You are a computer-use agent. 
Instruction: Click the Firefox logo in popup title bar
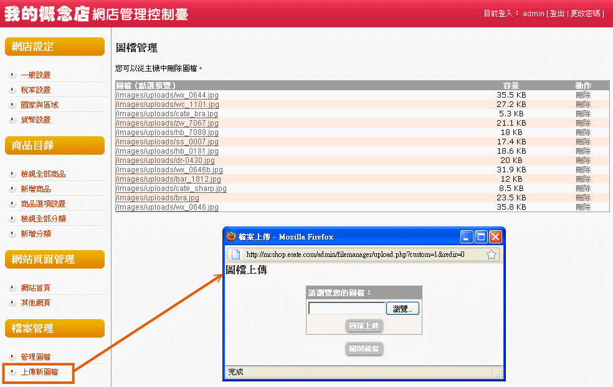[231, 236]
